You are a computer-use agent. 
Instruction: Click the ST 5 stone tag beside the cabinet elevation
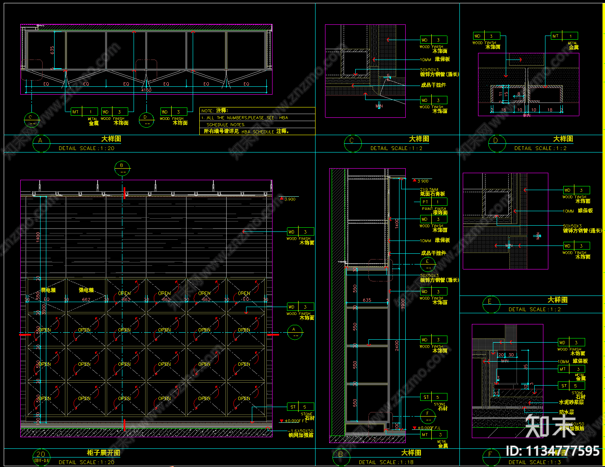coord(301,407)
